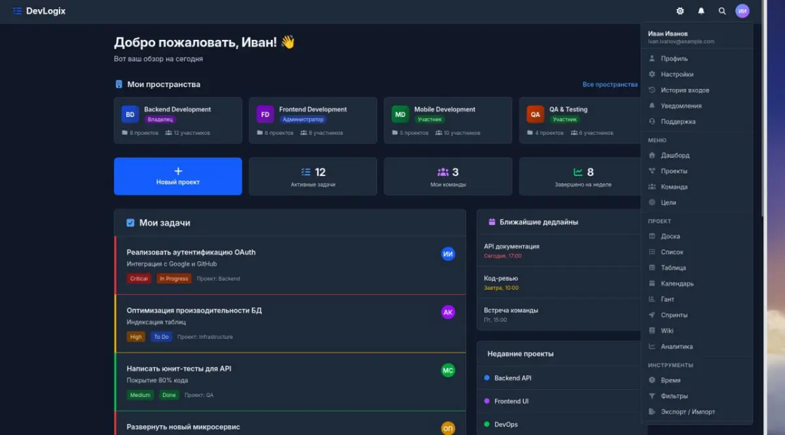This screenshot has height=435, width=785.
Task: Click the search magnifier icon
Action: click(x=722, y=11)
